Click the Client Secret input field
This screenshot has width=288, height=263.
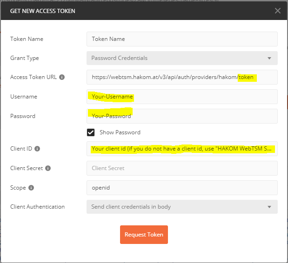182,168
